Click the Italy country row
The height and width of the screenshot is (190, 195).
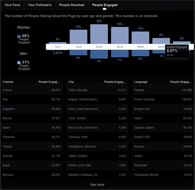[32, 100]
